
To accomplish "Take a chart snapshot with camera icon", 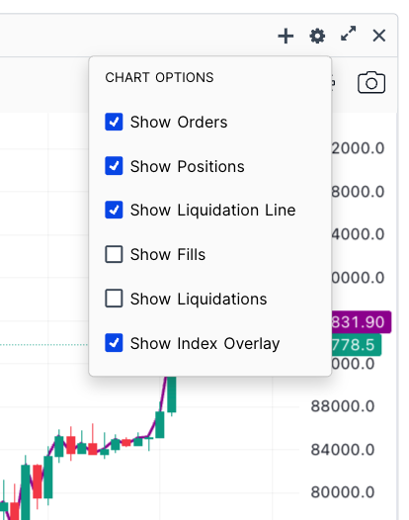I will (x=371, y=82).
